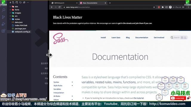The width and height of the screenshot is (191, 107).
Task: Open data.json in the explorer
Action: click(19, 22)
